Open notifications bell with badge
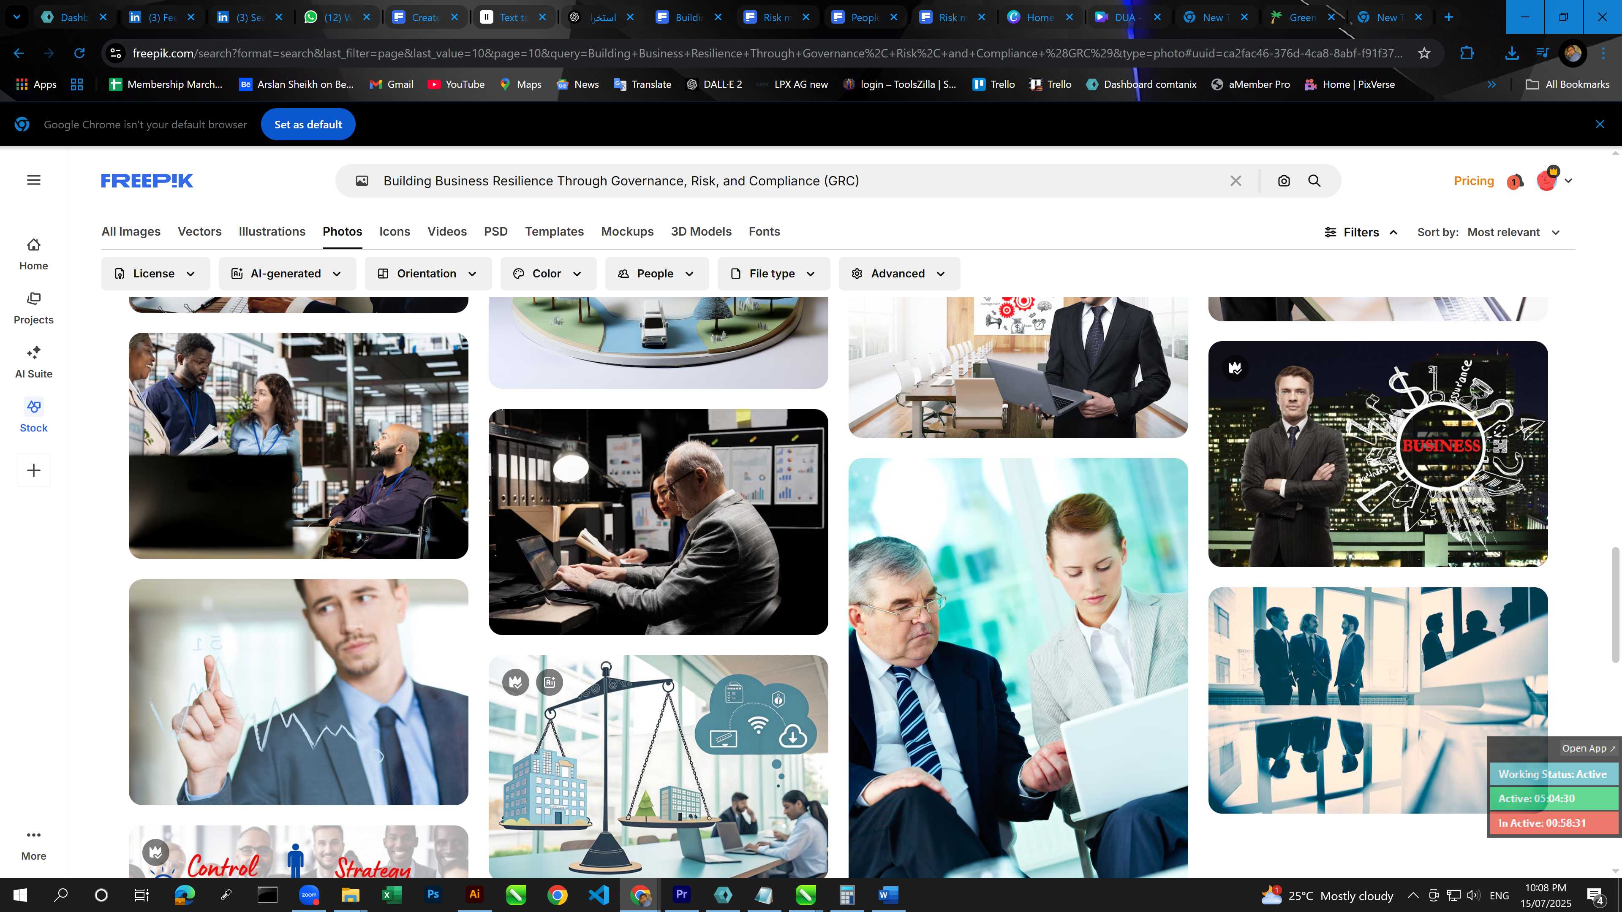Screen dimensions: 1622x912 coord(1515,181)
